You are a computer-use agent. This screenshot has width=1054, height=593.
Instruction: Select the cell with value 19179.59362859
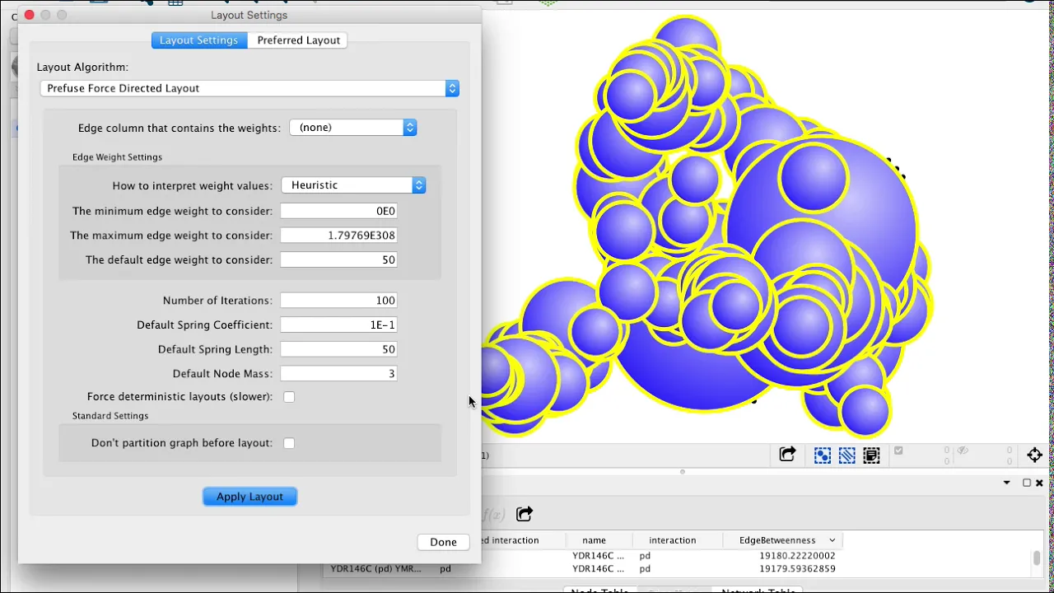pos(797,568)
